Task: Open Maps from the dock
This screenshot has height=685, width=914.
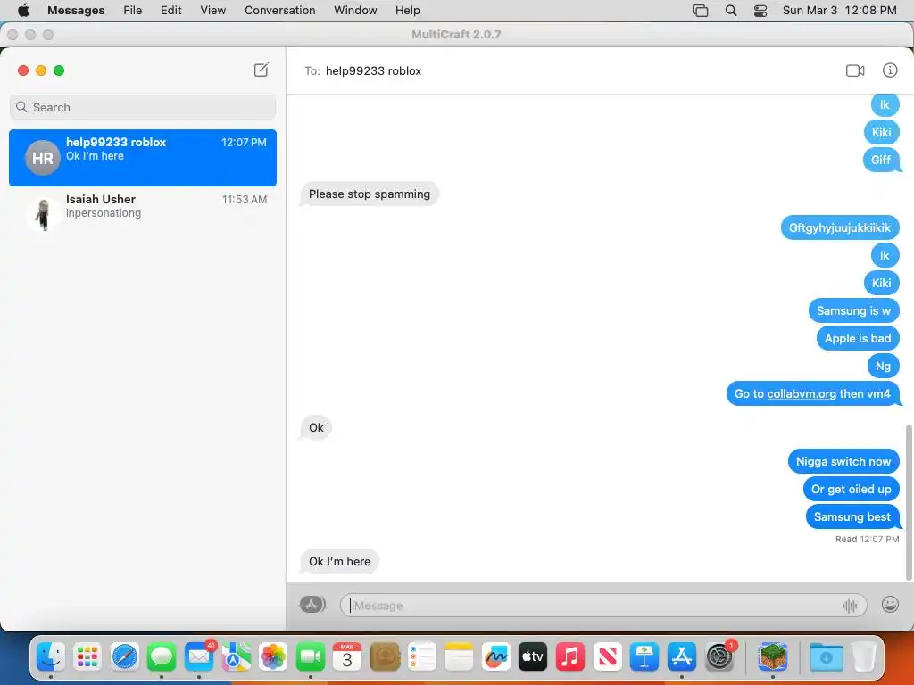Action: click(x=236, y=657)
